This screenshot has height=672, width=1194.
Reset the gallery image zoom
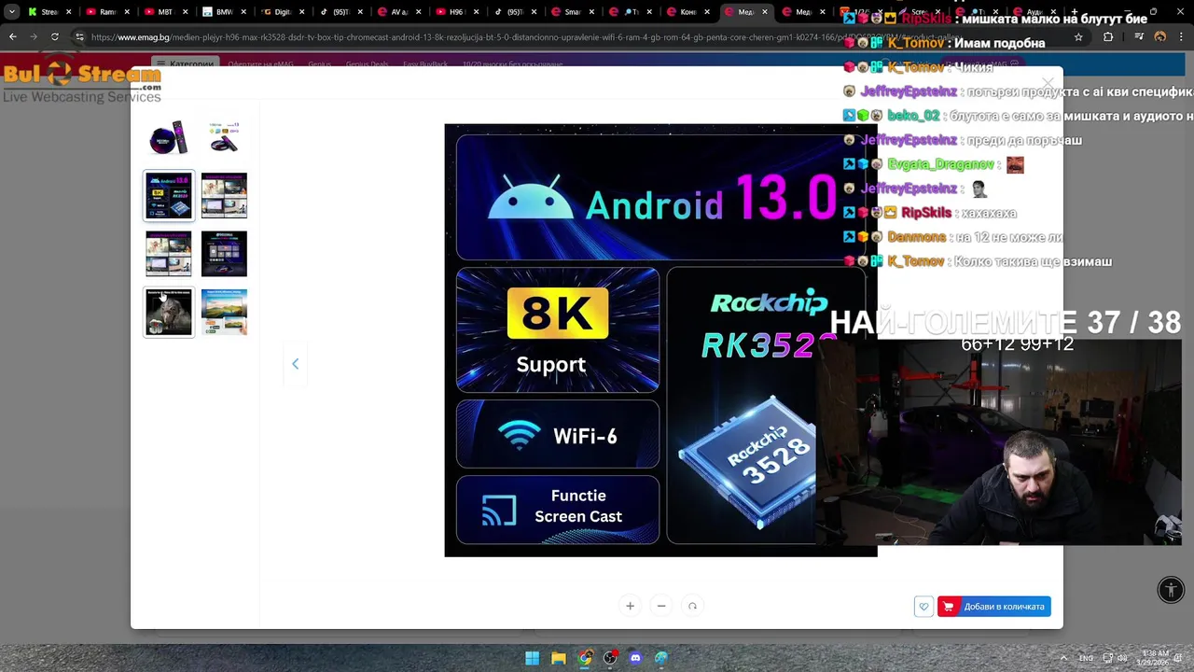[692, 606]
